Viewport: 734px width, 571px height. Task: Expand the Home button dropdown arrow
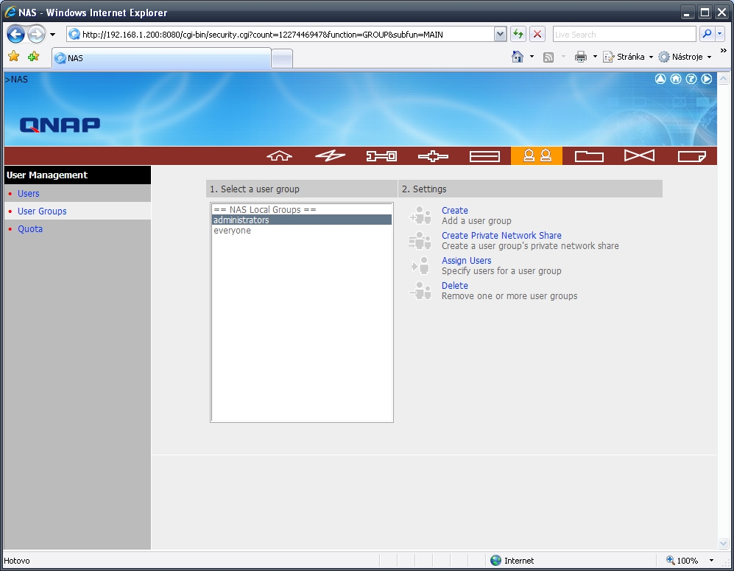532,57
